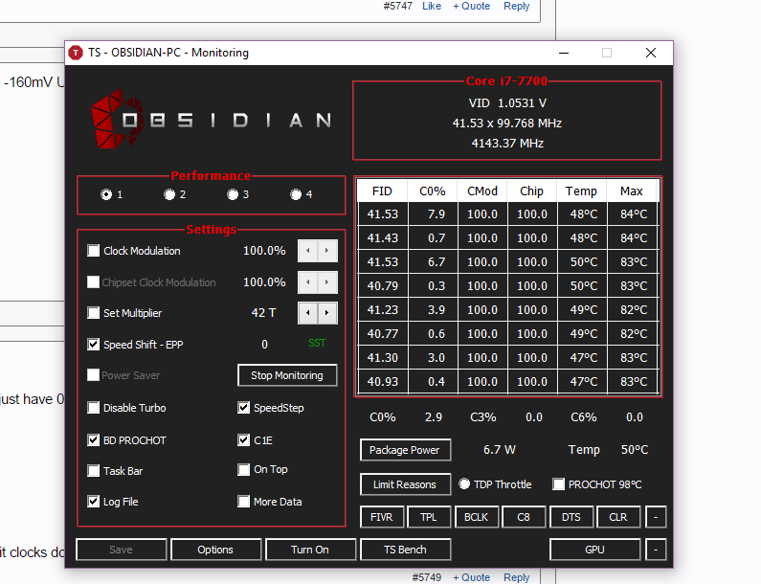Click the ThrottleStop red T title icon
Viewport: 761px width, 584px height.
click(x=76, y=53)
